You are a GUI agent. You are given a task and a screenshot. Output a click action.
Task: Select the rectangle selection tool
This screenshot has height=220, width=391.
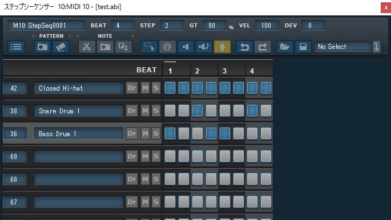coord(149,47)
